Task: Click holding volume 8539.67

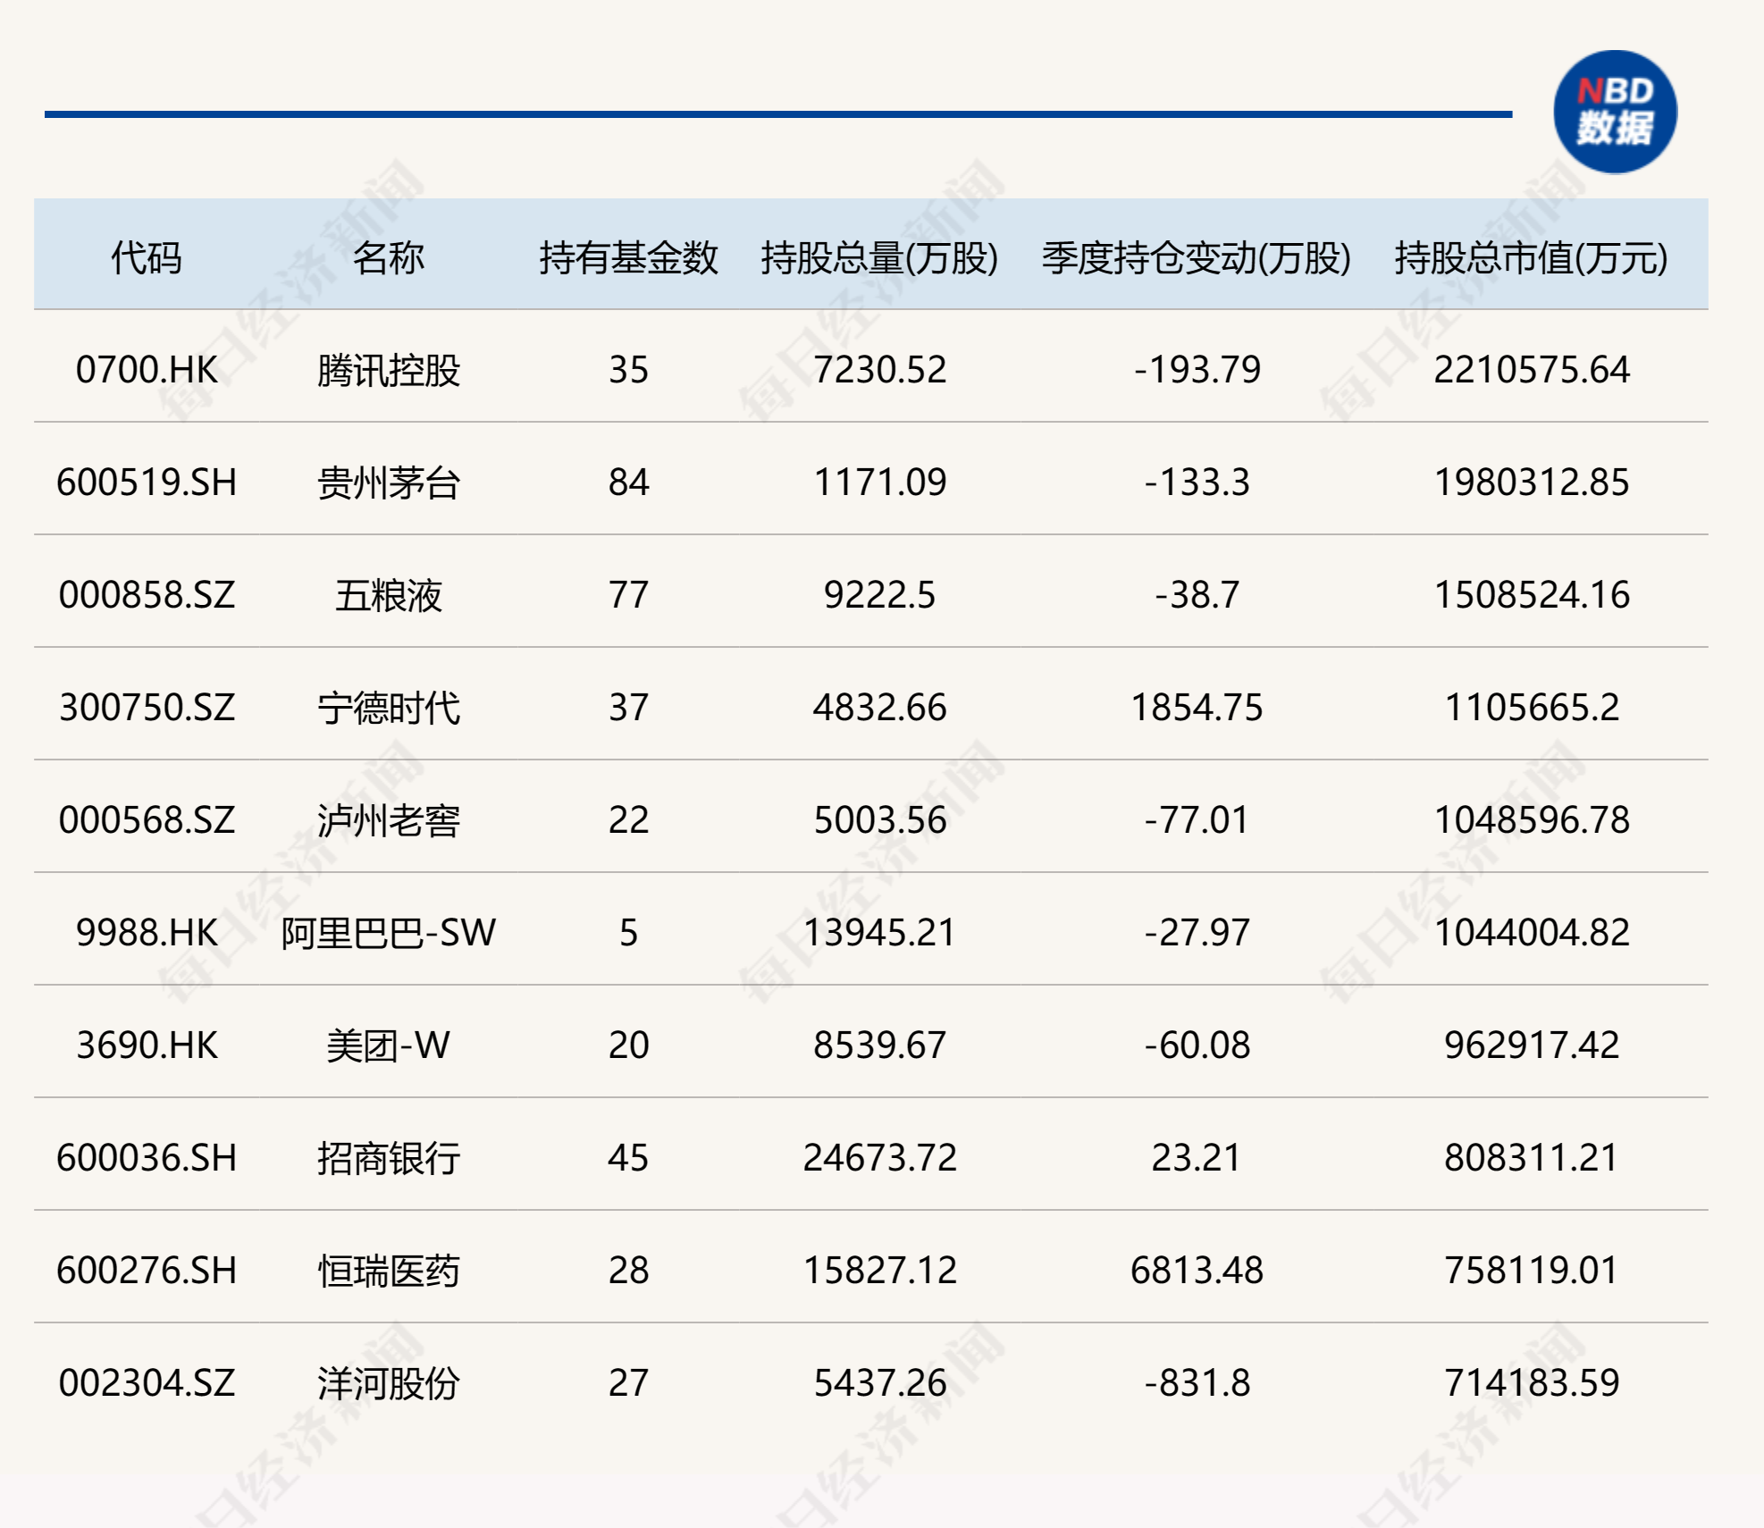Action: click(x=879, y=1045)
